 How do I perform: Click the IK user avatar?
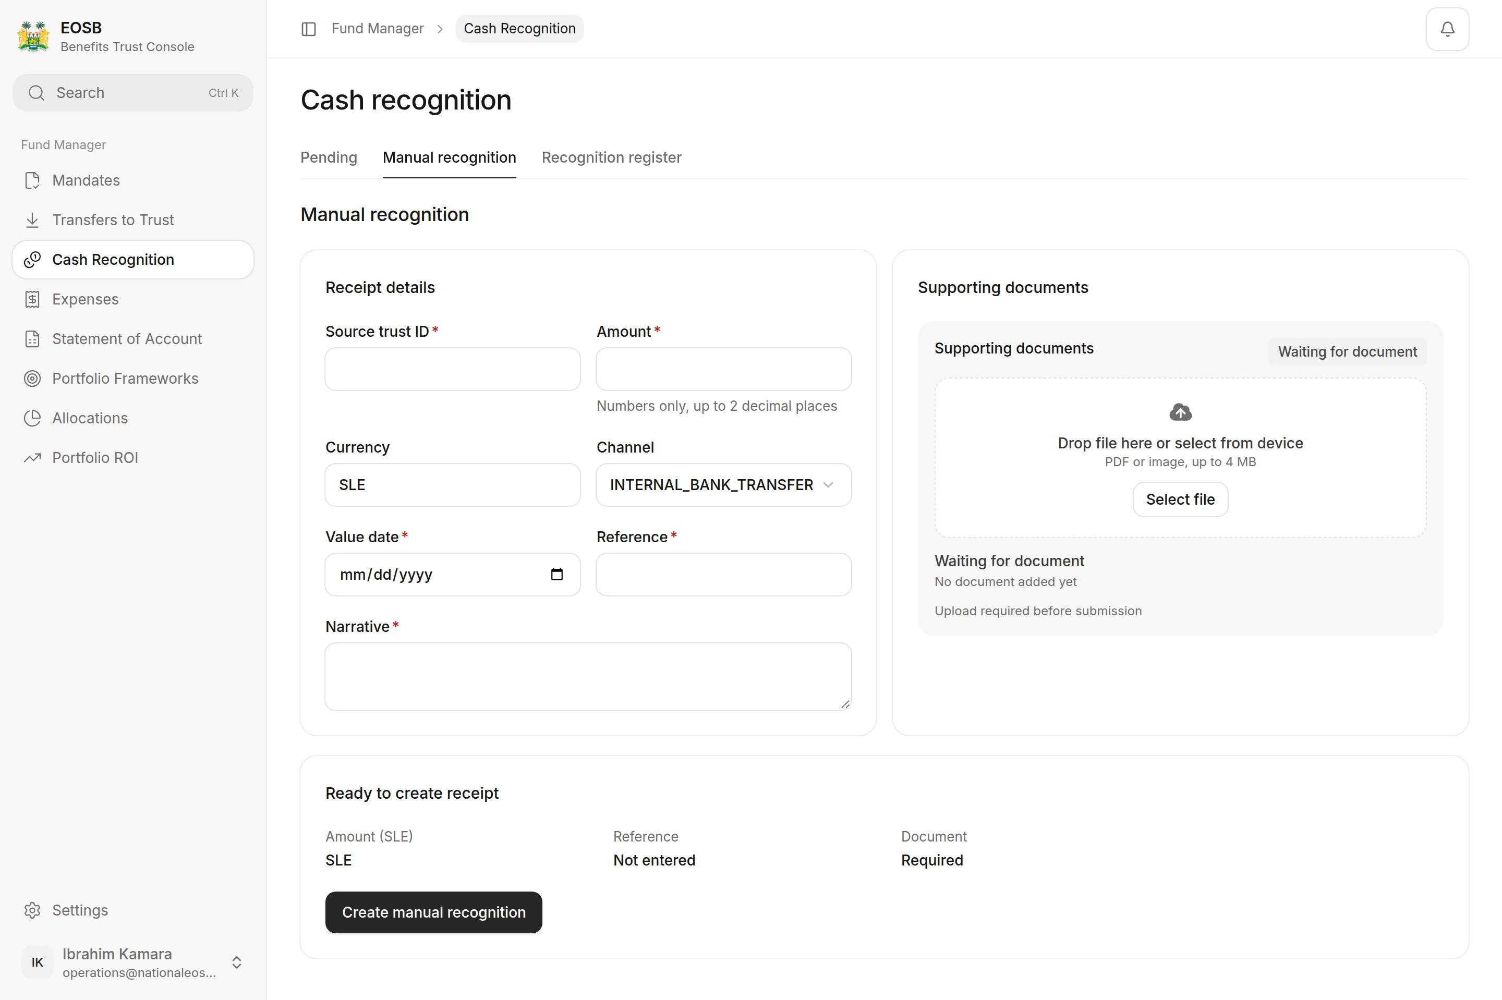click(38, 962)
